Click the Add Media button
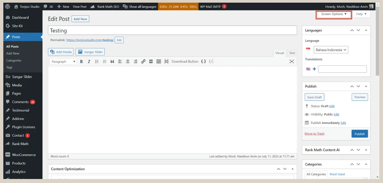383x183 pixels. [61, 52]
